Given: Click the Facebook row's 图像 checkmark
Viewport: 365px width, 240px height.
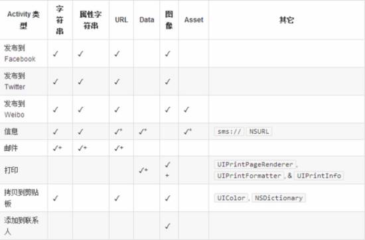Looking at the screenshot, I should pyautogui.click(x=168, y=54).
